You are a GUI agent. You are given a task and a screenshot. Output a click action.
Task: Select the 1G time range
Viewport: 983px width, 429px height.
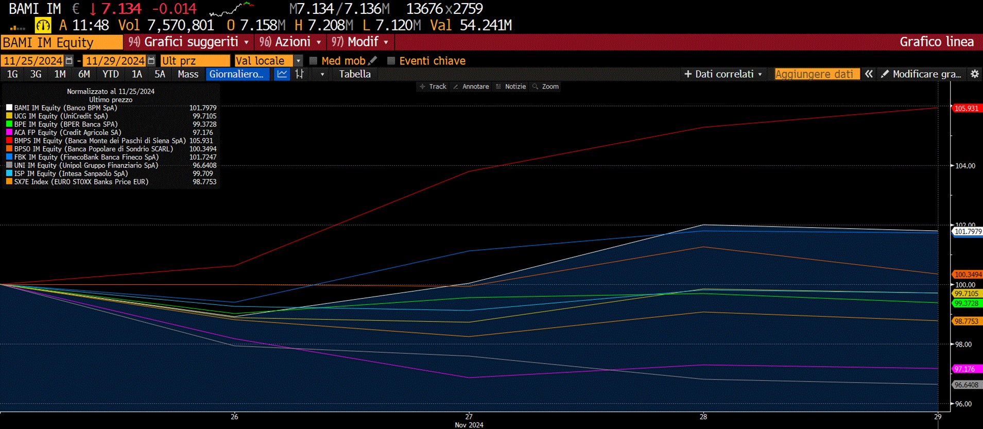click(12, 74)
